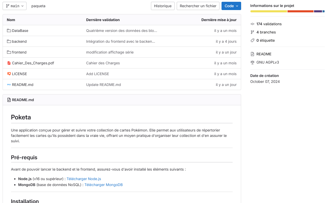330x203 pixels.
Task: Click the commit icon next to 174 validations
Action: [x=252, y=24]
